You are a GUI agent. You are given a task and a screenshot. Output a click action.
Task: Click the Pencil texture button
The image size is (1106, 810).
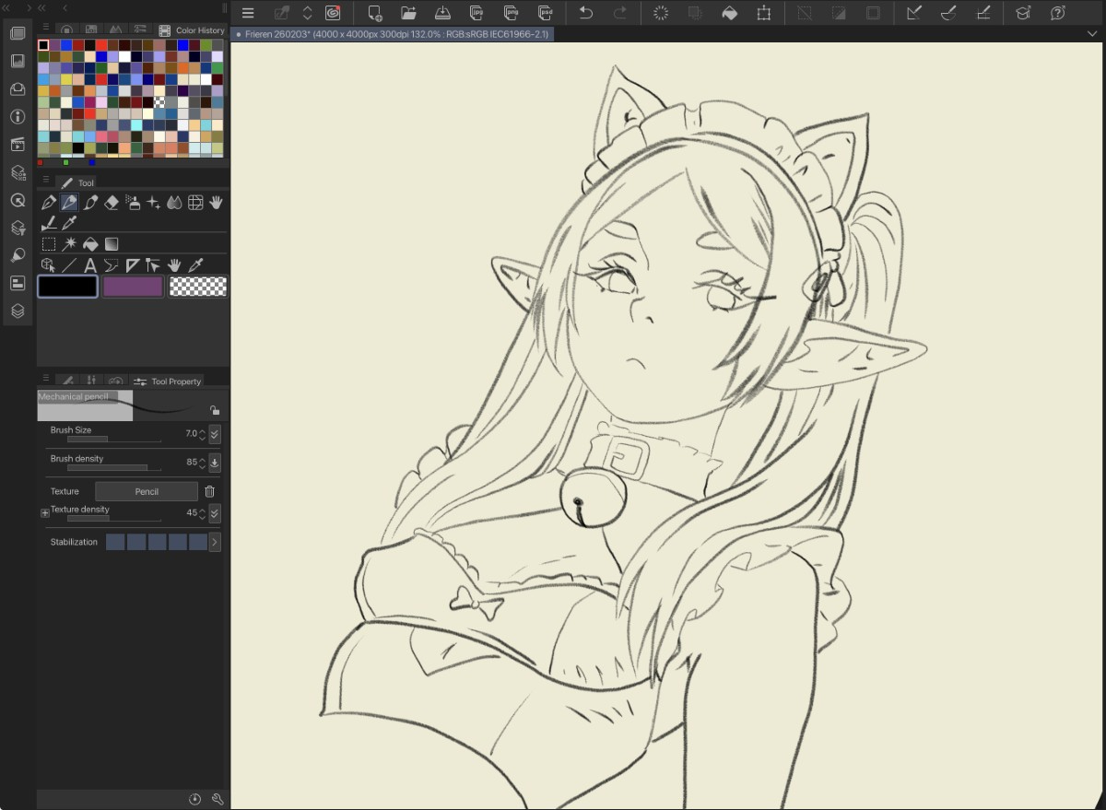tap(147, 492)
